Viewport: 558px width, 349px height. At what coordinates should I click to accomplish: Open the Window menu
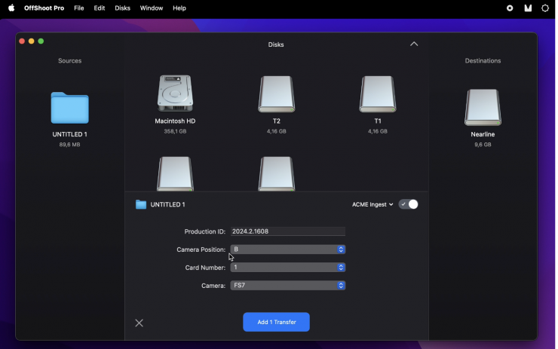152,8
